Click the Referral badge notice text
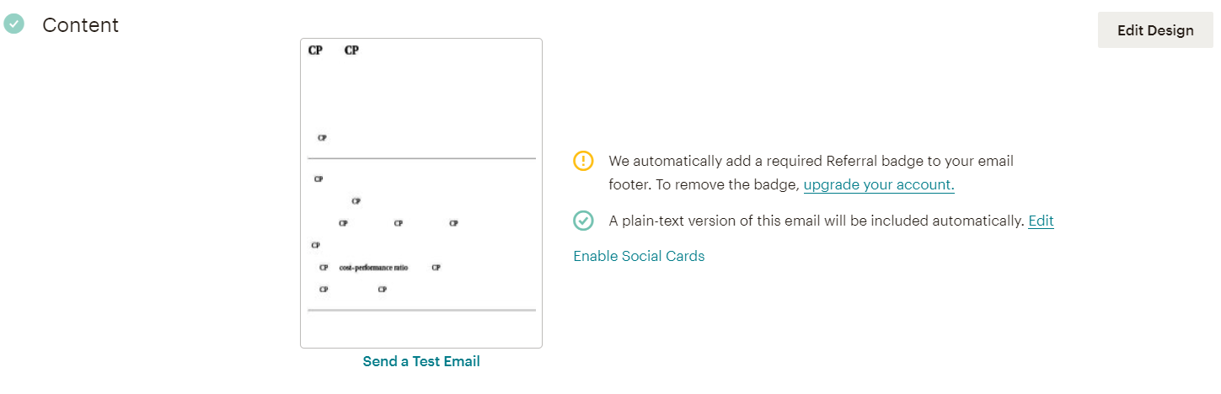The width and height of the screenshot is (1221, 394). (811, 161)
